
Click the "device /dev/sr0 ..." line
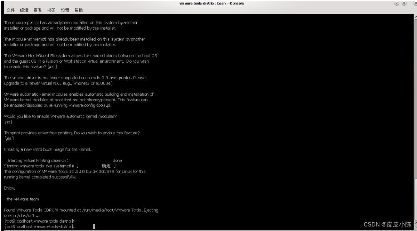click(22, 216)
